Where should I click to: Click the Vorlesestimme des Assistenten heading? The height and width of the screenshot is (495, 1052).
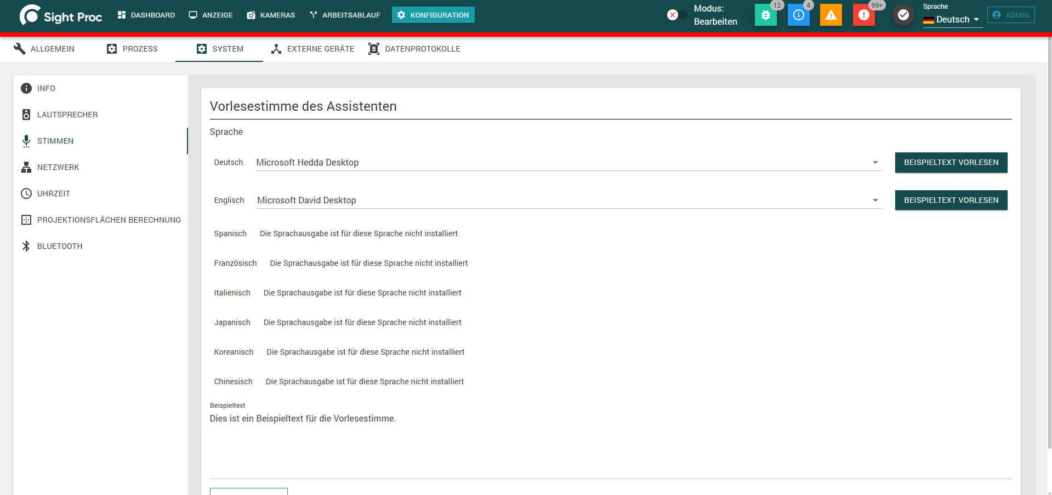tap(303, 106)
